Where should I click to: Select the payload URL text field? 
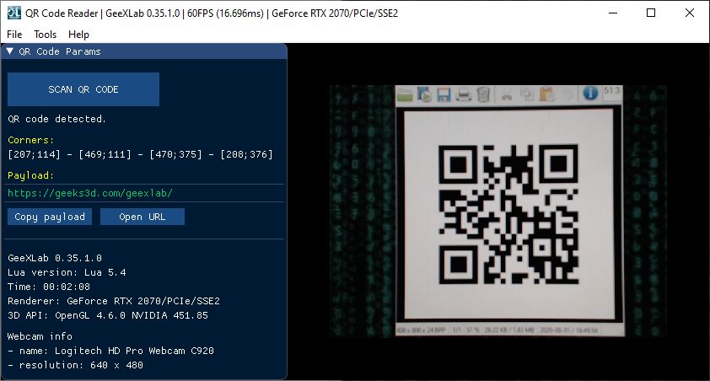145,193
